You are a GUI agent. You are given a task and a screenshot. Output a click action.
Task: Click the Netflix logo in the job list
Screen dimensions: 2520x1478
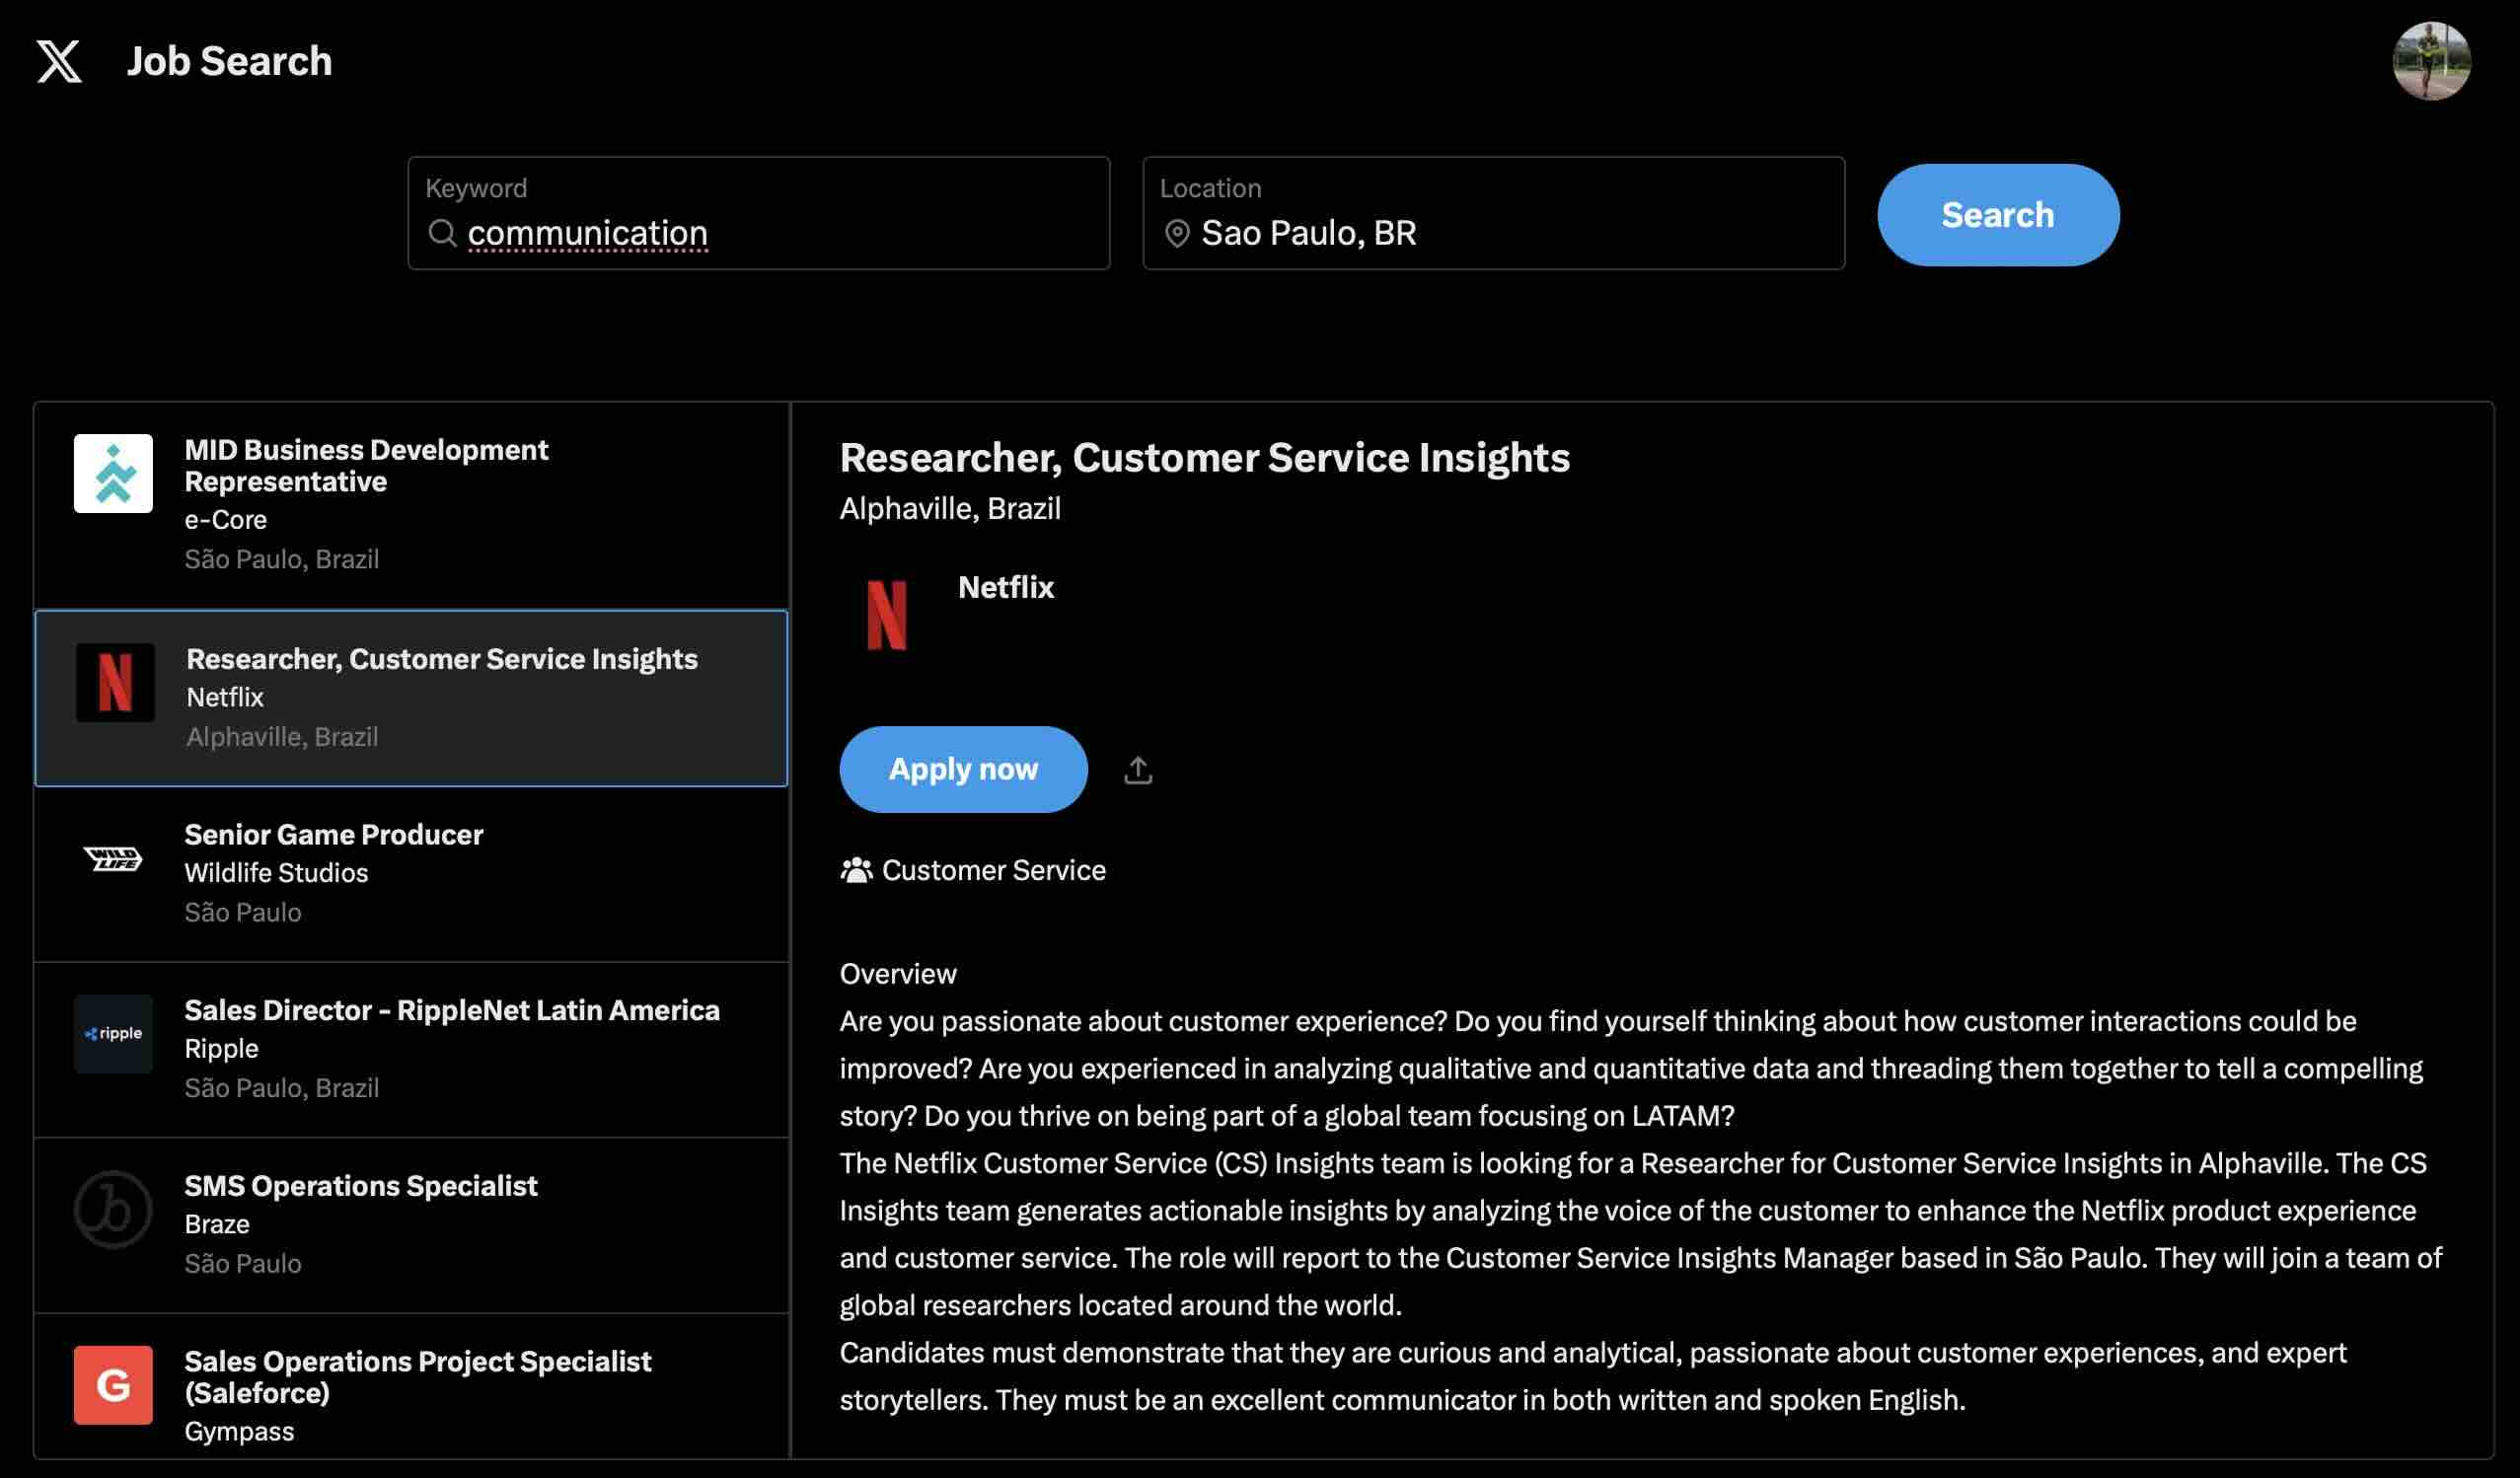coord(115,682)
